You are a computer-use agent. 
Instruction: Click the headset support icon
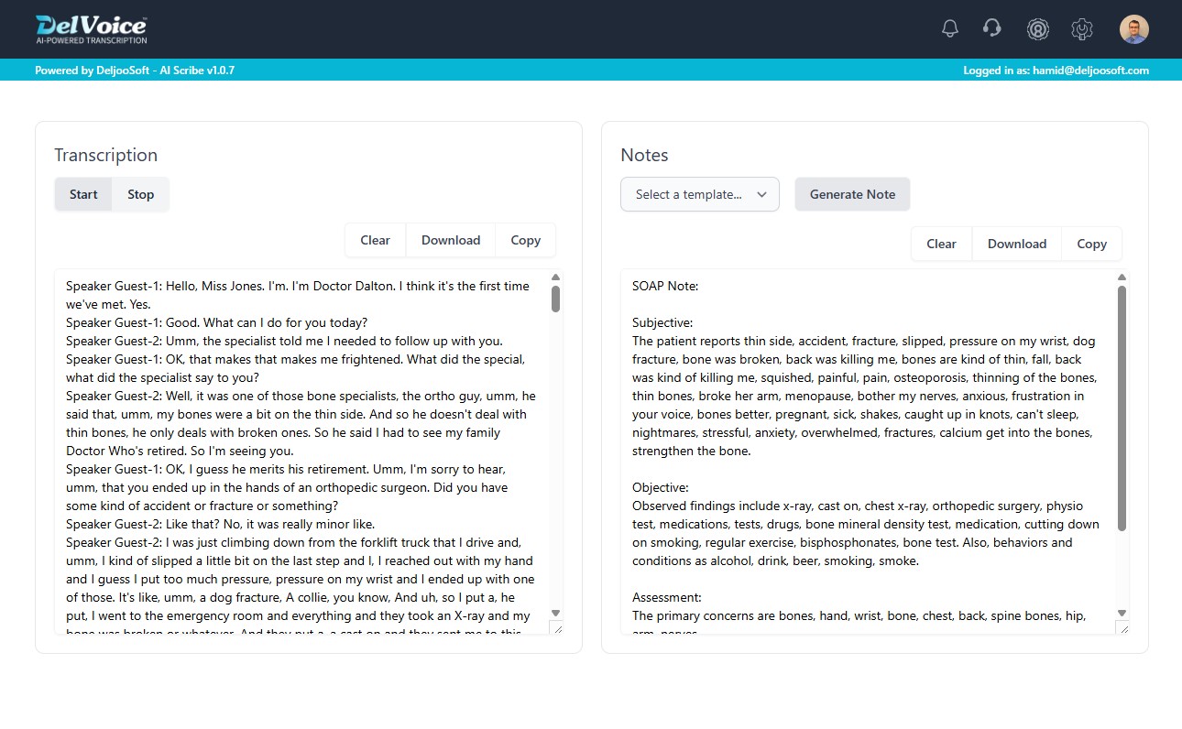pyautogui.click(x=991, y=29)
